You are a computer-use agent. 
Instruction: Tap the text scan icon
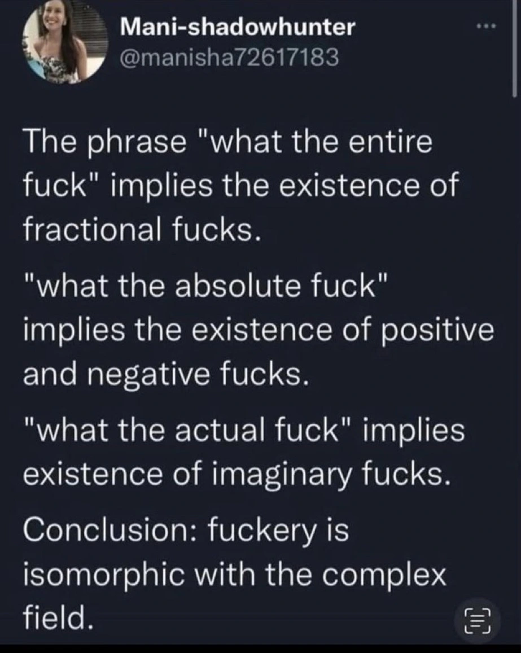pos(478,621)
